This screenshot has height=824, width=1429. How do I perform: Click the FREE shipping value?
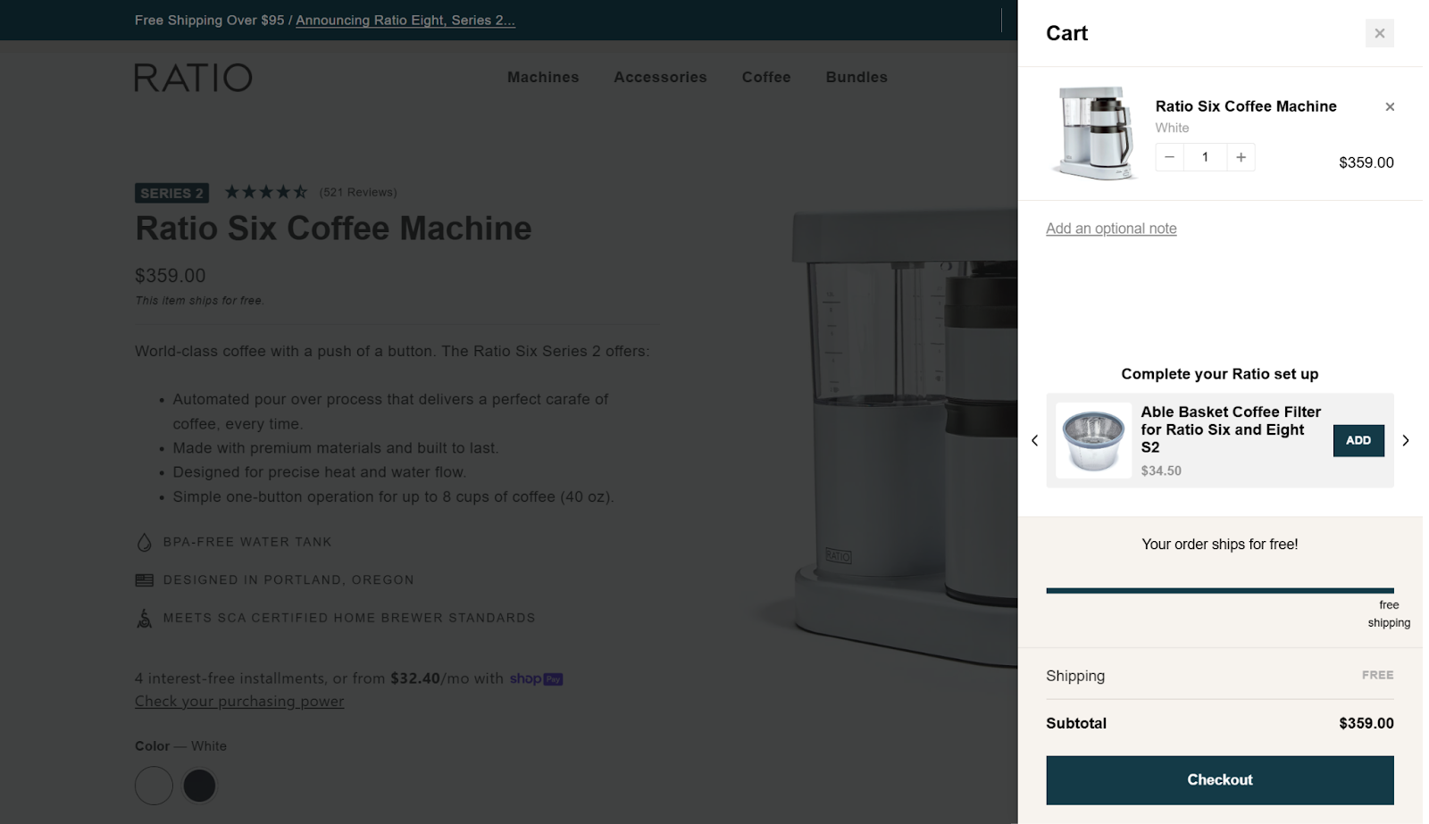1377,675
